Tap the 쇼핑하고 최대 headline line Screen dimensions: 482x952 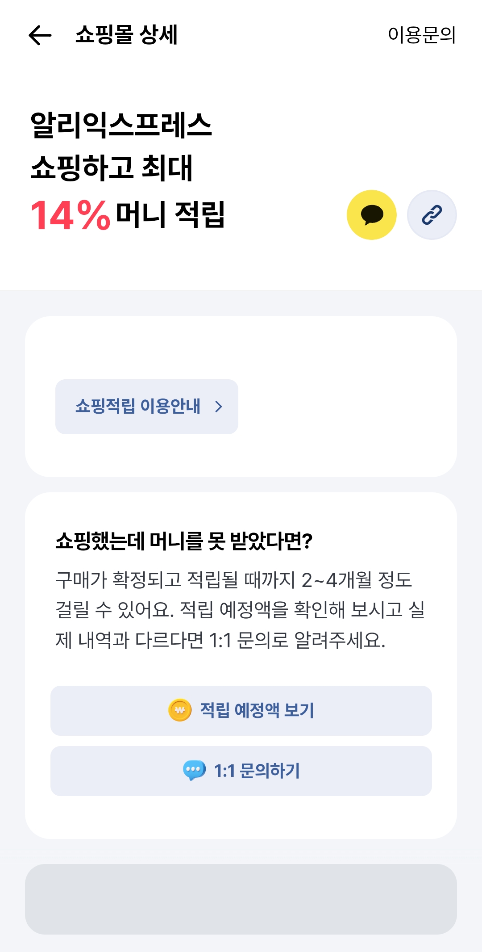pyautogui.click(x=112, y=168)
